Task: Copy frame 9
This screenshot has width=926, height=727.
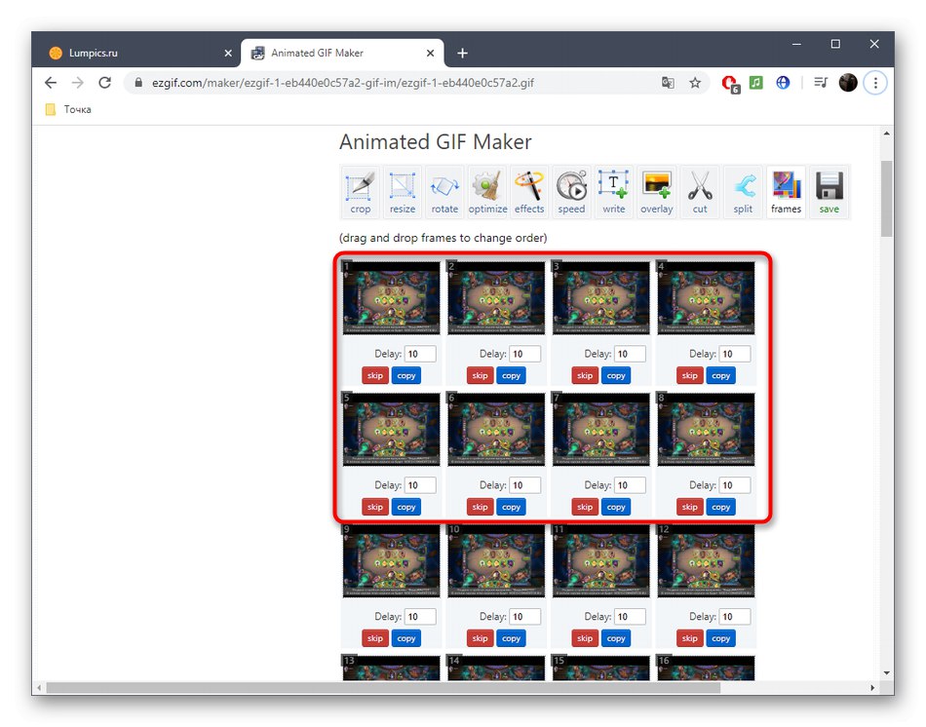Action: [x=406, y=638]
